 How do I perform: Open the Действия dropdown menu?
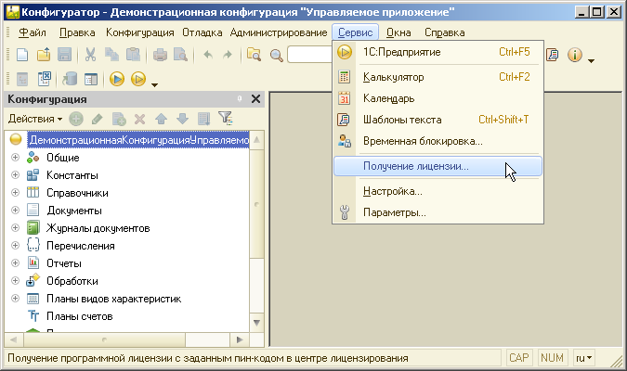[x=34, y=119]
